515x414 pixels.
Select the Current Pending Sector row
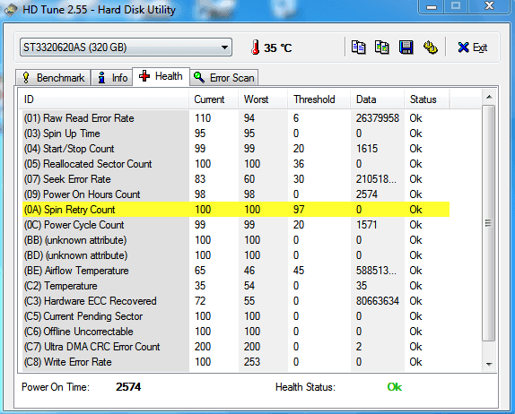point(236,316)
